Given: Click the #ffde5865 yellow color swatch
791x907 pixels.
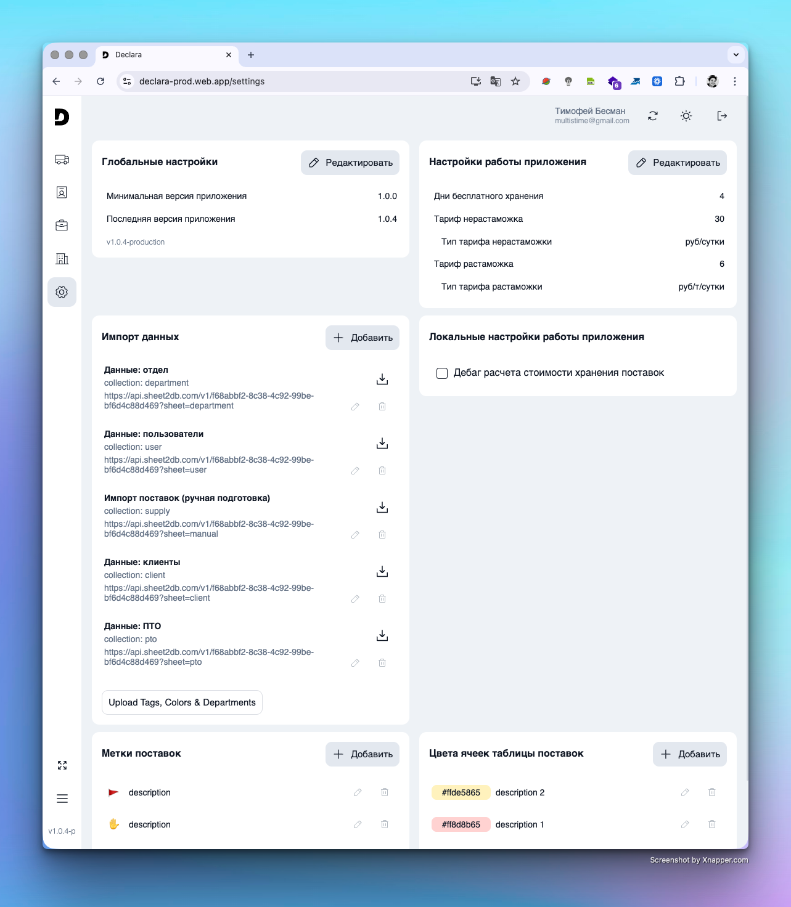Looking at the screenshot, I should pos(461,792).
